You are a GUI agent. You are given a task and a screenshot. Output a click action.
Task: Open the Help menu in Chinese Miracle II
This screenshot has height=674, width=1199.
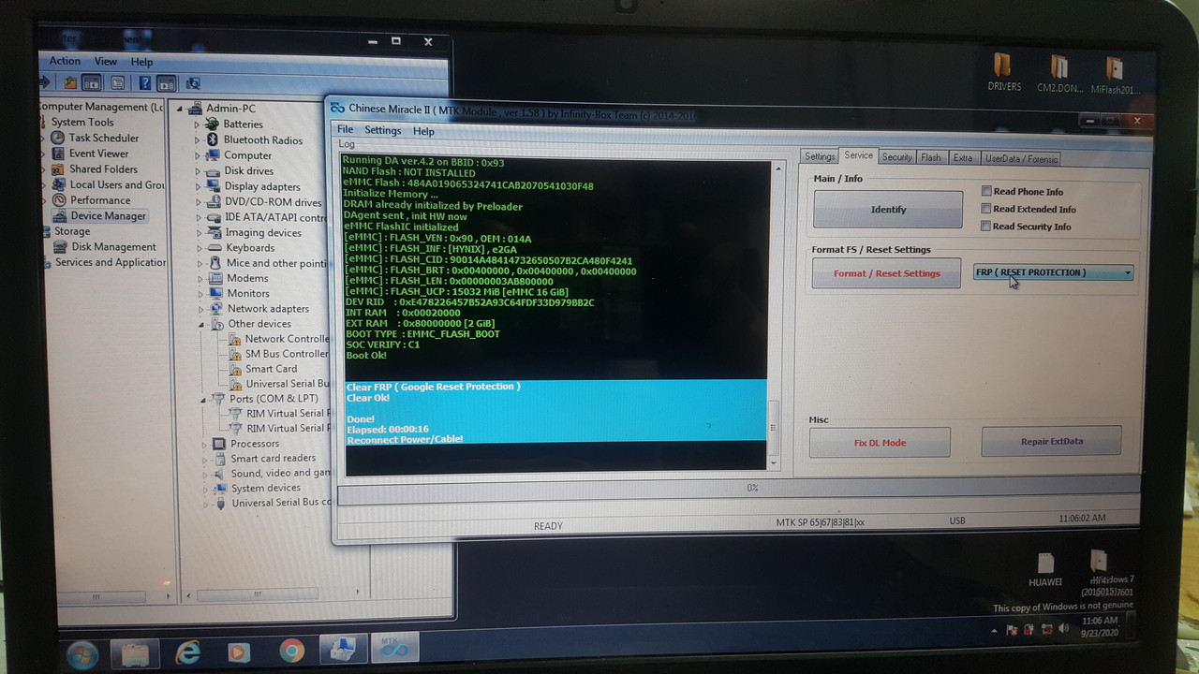(x=423, y=131)
